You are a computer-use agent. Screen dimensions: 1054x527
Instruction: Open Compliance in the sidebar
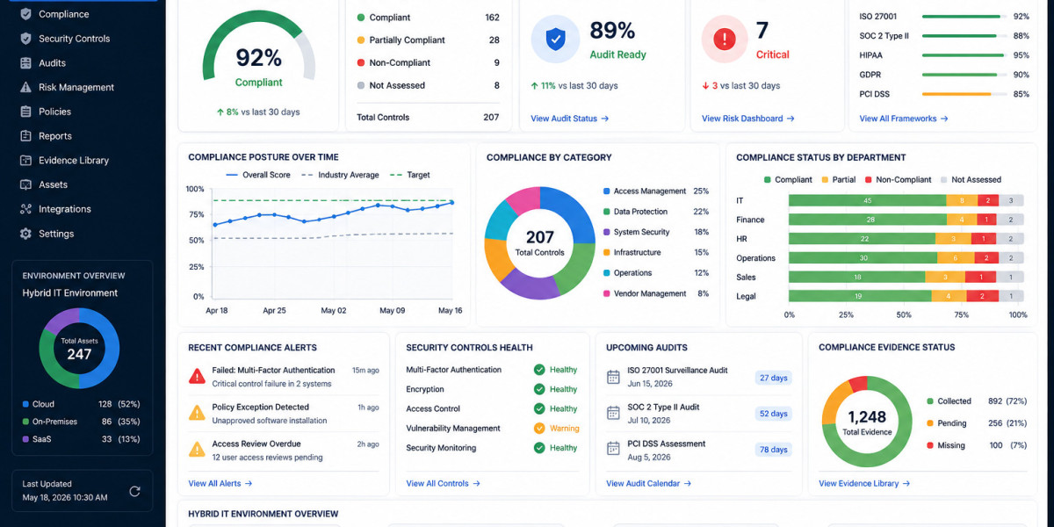(x=64, y=14)
